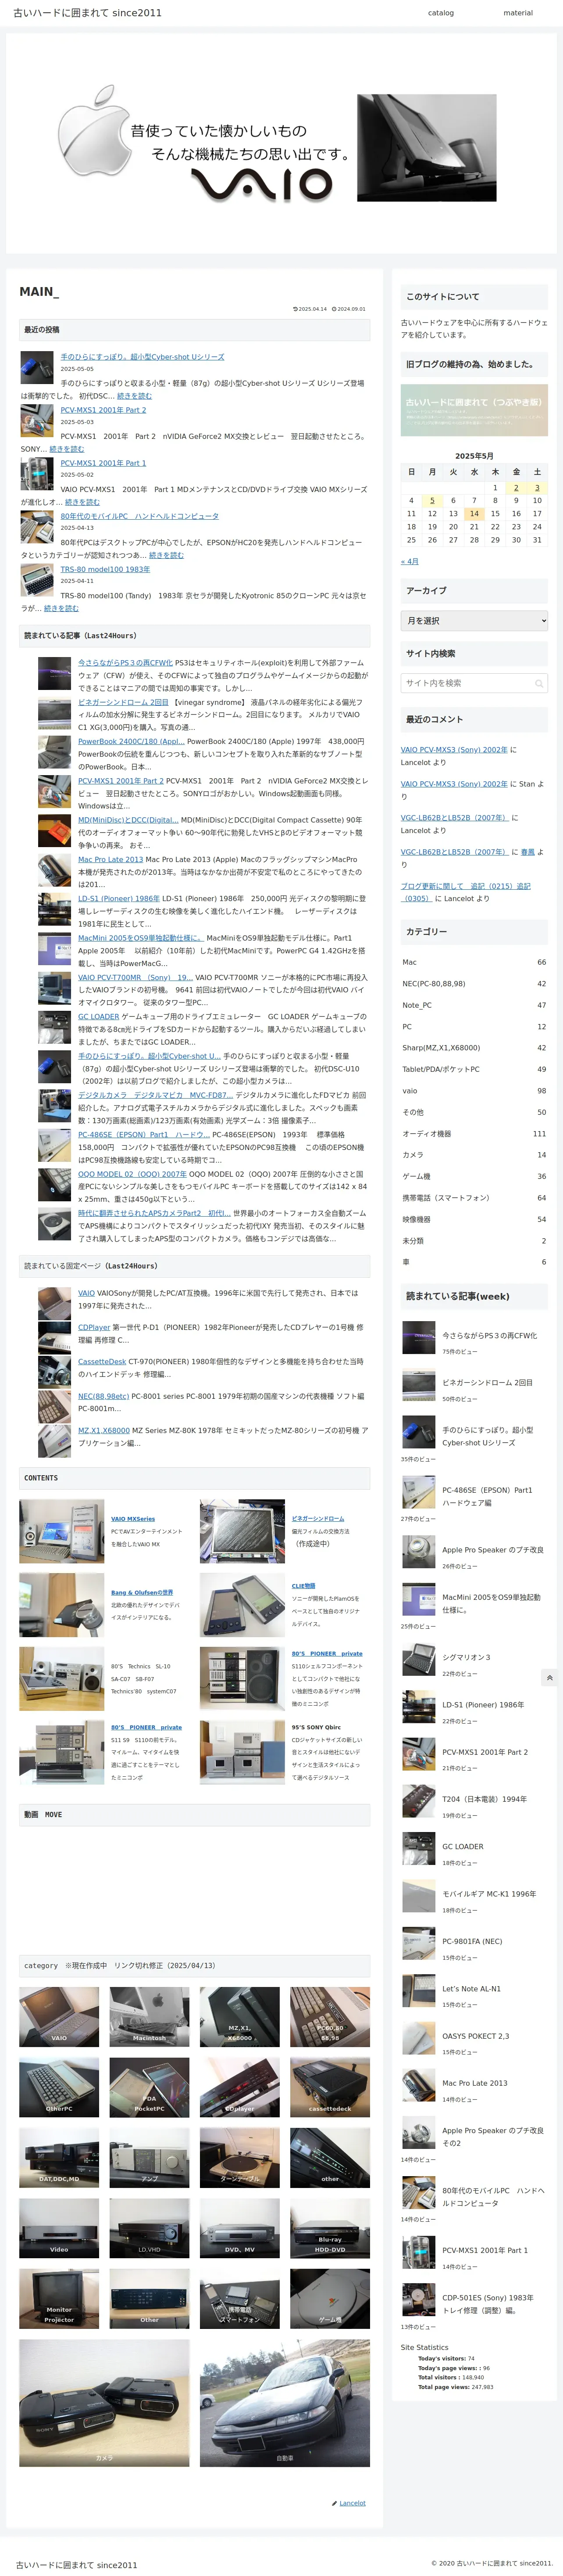Open the Mac Pro Late 2013 article link

[111, 860]
